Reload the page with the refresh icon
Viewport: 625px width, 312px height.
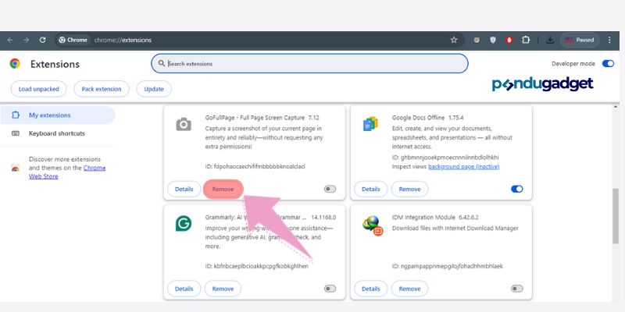point(42,40)
